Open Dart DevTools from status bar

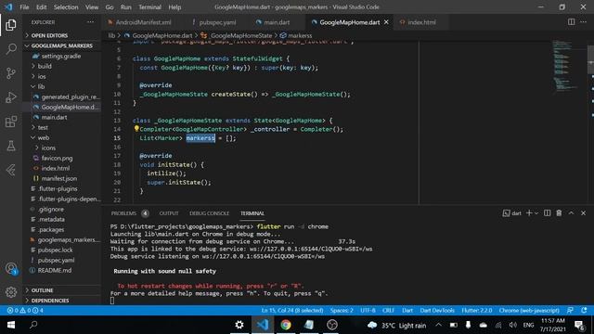point(437,310)
